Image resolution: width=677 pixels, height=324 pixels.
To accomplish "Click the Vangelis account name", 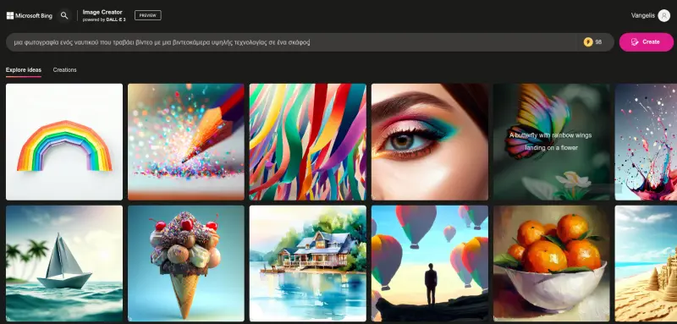I will 643,15.
